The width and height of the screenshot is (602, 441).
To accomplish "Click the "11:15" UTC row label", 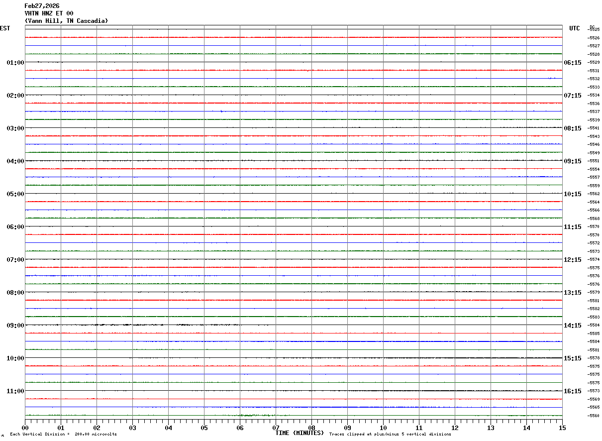I will [x=573, y=227].
